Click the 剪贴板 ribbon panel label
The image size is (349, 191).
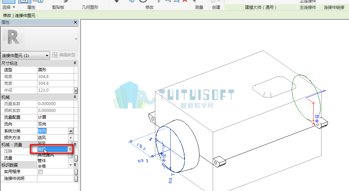pos(58,7)
